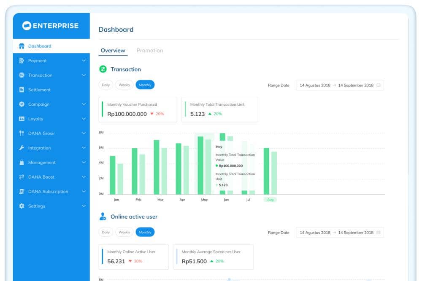Open Transaction range date picker field
Screen dimensions: 422x281
tap(340, 85)
